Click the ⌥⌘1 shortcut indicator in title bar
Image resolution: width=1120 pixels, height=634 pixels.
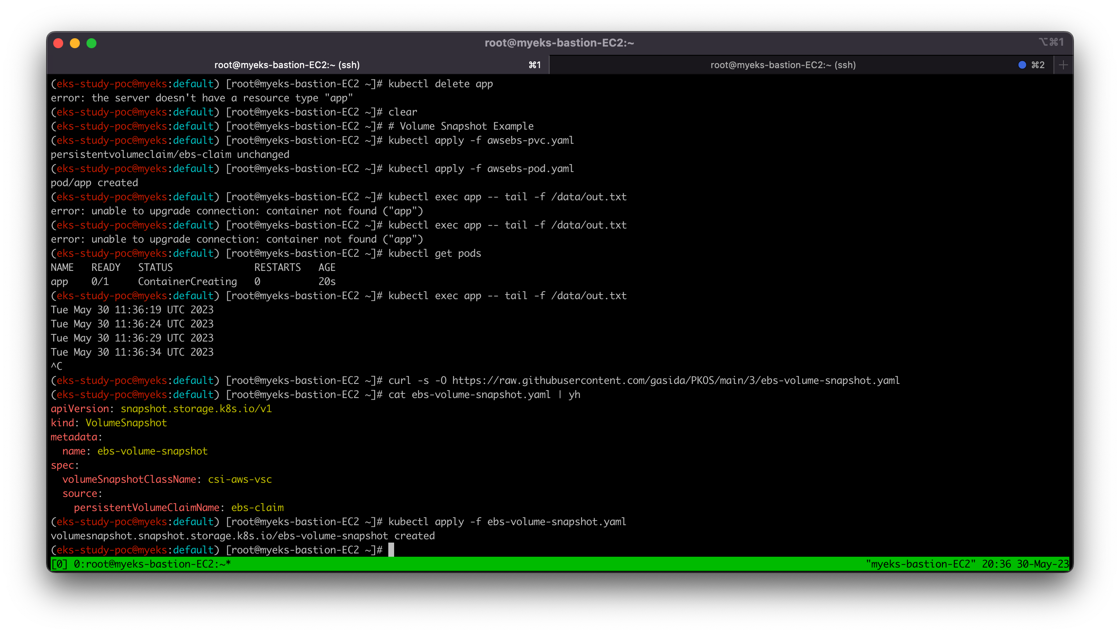(1051, 42)
